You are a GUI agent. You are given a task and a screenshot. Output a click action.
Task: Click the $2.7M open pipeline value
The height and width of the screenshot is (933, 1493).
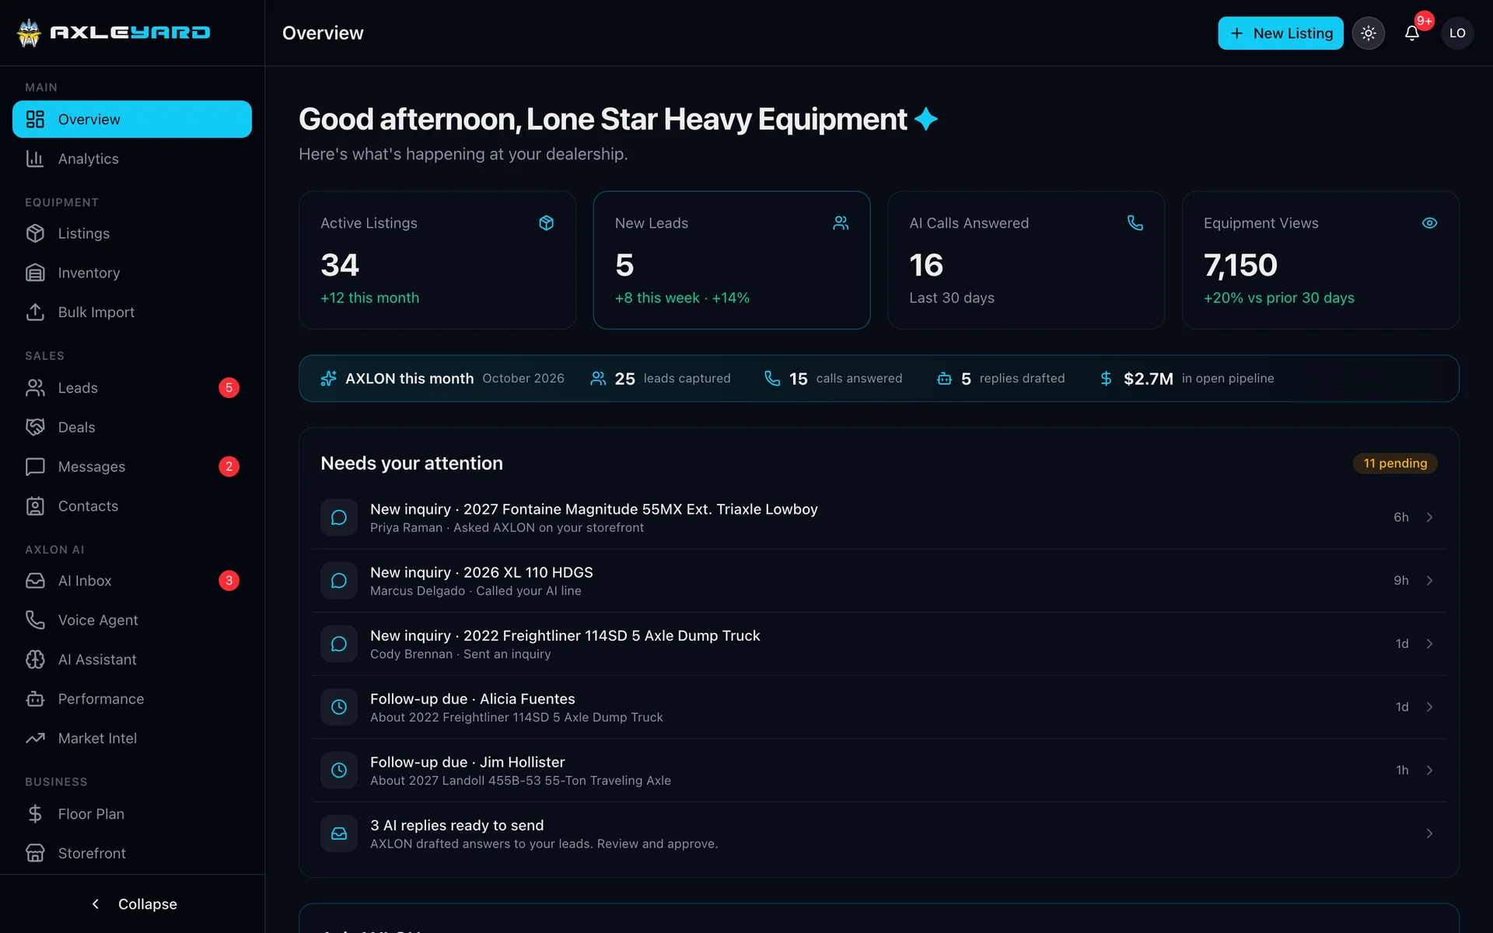(x=1148, y=379)
